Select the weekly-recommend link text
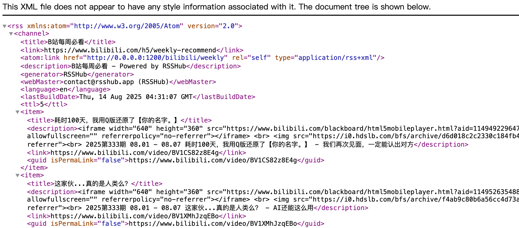The width and height of the screenshot is (519, 228). pos(130,50)
